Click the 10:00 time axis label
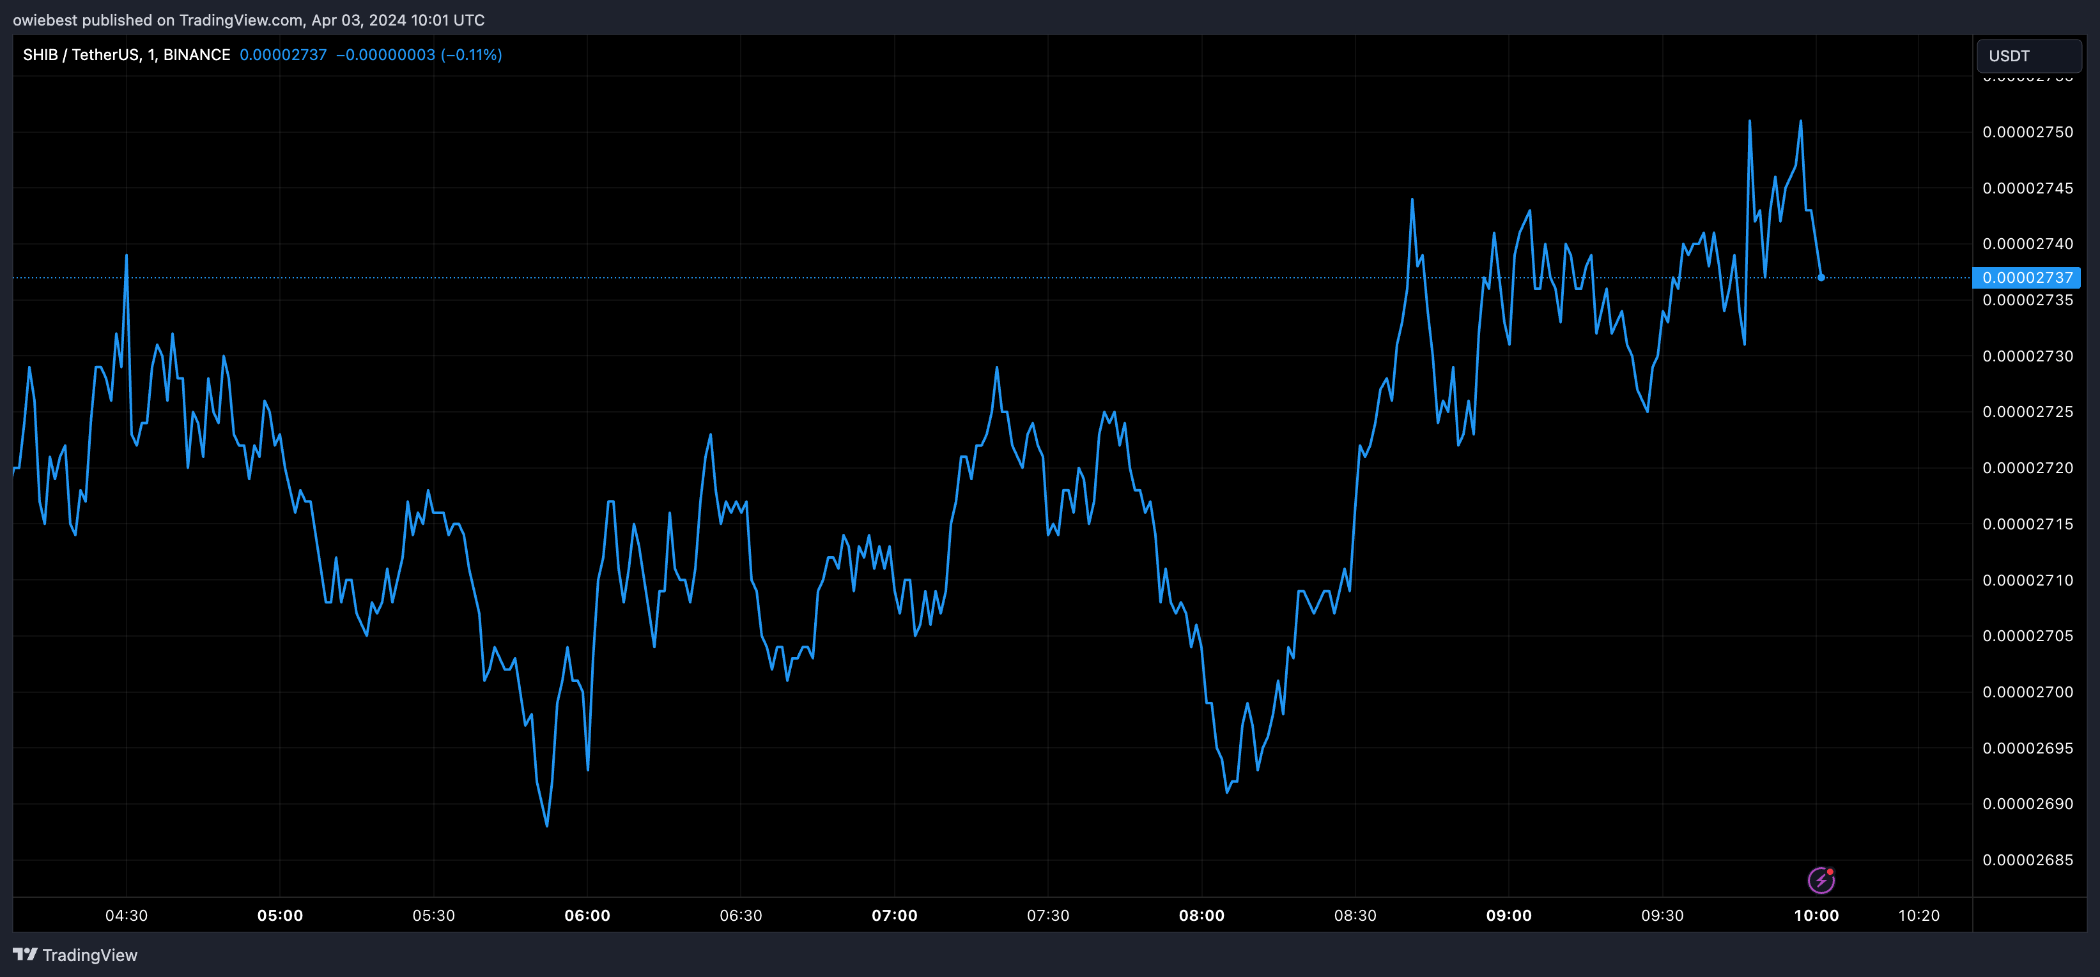 1816,915
